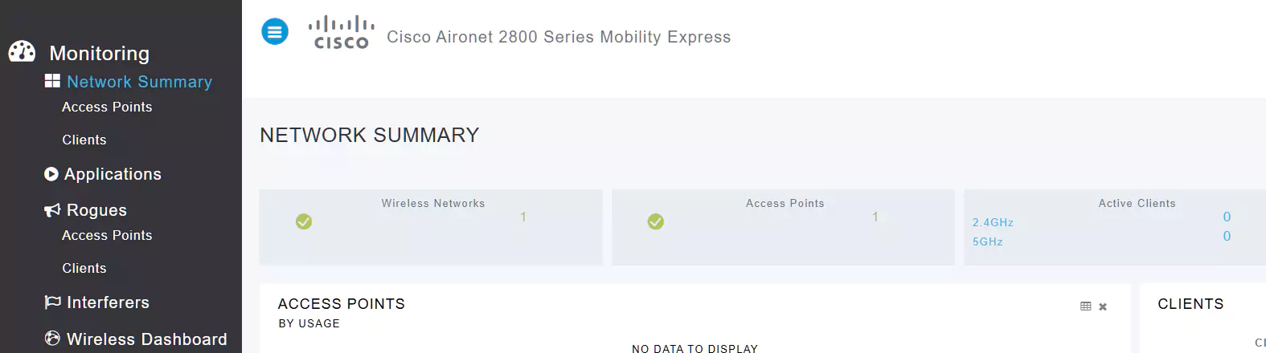Open Access Points under Rogues

107,235
